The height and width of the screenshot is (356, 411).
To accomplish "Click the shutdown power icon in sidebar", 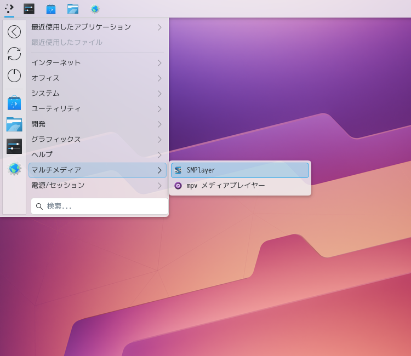I will (x=14, y=76).
